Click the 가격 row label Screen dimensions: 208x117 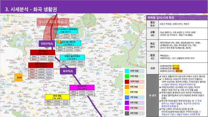152,68
